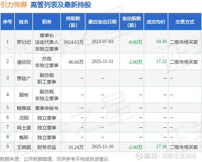Click the average price 17.12
This screenshot has width=202, height=162.
point(161,61)
